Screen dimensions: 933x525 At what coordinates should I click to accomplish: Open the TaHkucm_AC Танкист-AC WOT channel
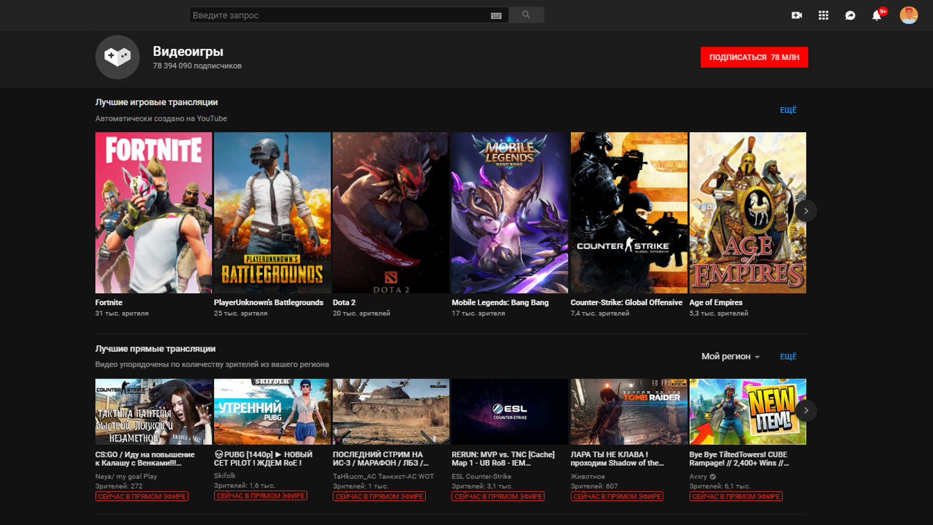(384, 477)
